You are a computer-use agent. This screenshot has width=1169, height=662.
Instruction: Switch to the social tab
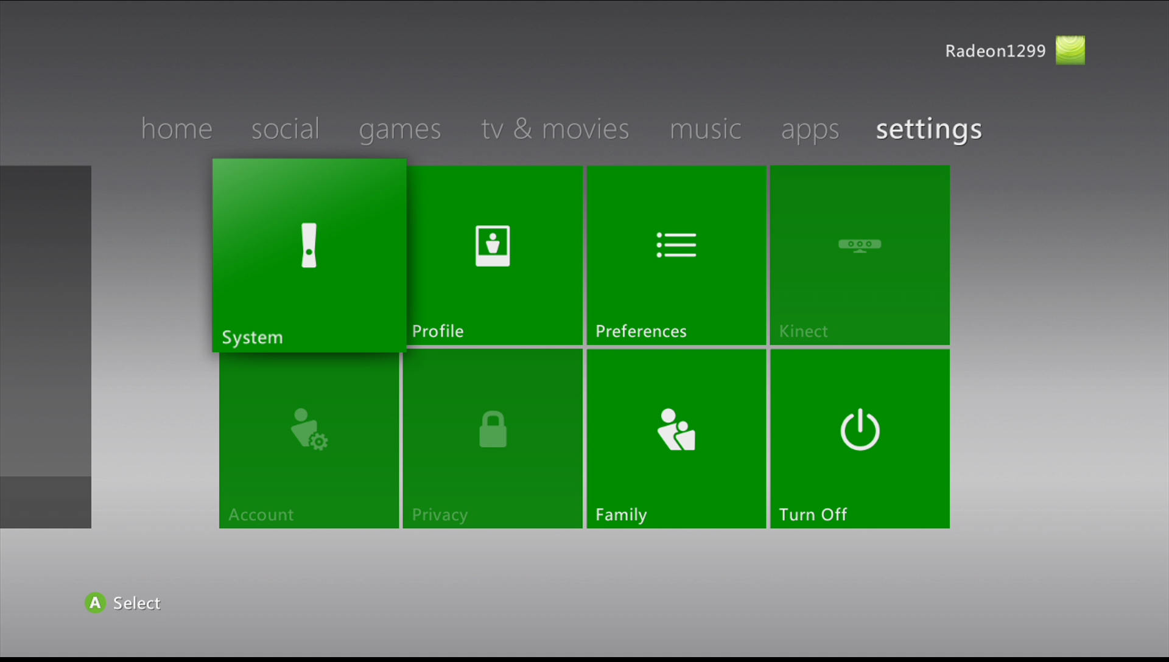284,128
